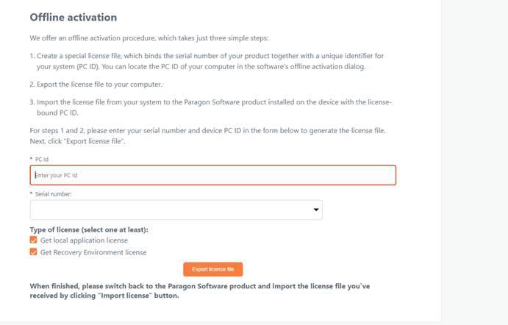Click the bold 'When finished' note
The height and width of the screenshot is (325, 508).
(x=199, y=290)
